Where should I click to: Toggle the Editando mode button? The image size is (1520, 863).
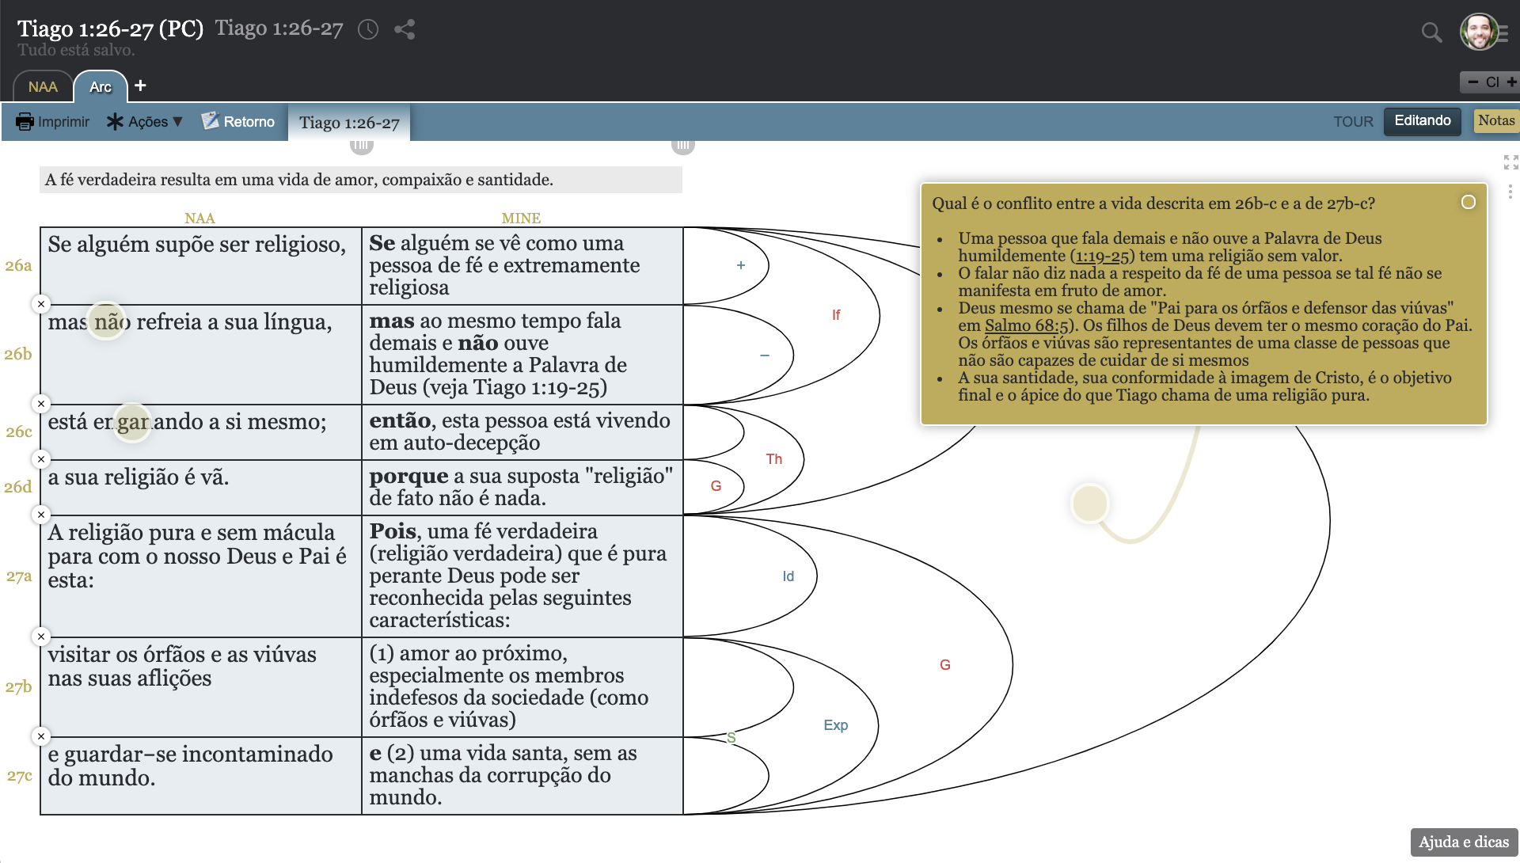[x=1422, y=121]
